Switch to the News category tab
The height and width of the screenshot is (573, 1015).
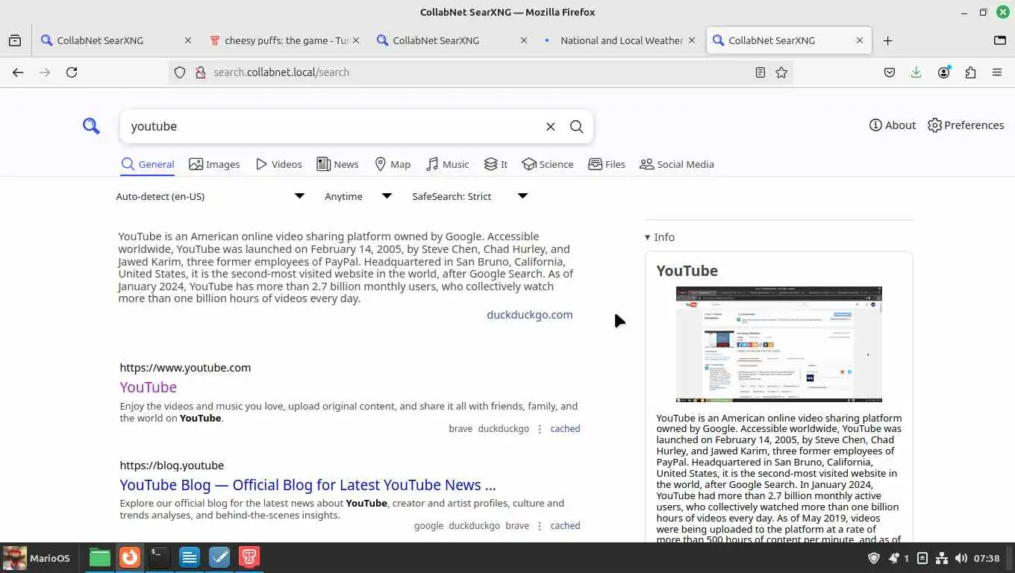[x=337, y=164]
